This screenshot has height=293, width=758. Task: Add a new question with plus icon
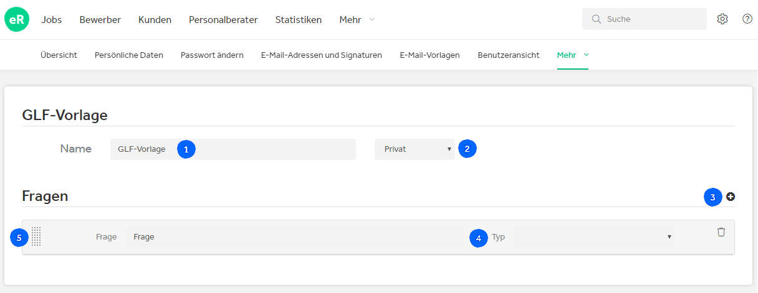(x=731, y=197)
